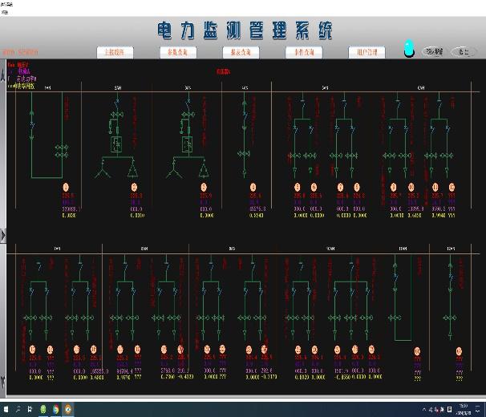Viewport: 486px width, 417px height.
Task: Open the Windows Start menu
Action: pyautogui.click(x=6, y=410)
